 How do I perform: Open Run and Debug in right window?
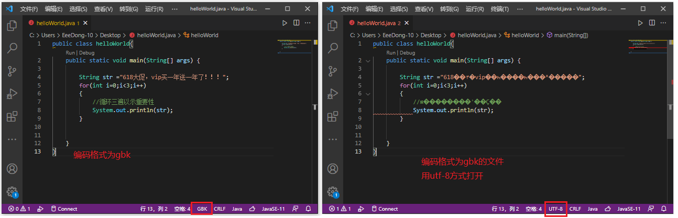(x=332, y=94)
